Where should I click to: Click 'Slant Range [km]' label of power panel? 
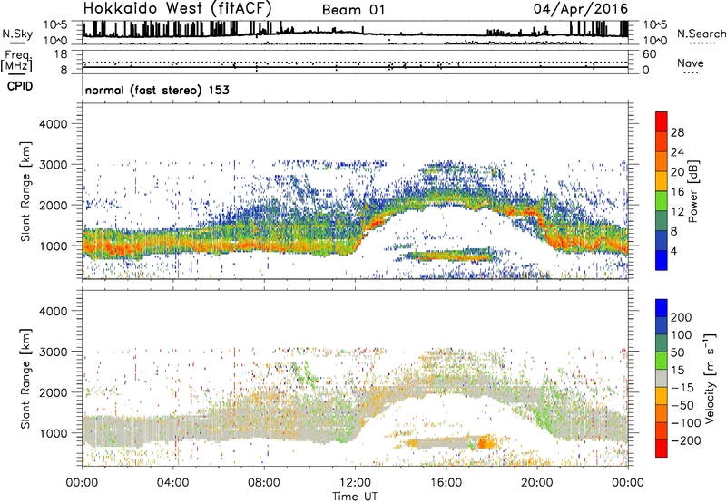tap(25, 191)
